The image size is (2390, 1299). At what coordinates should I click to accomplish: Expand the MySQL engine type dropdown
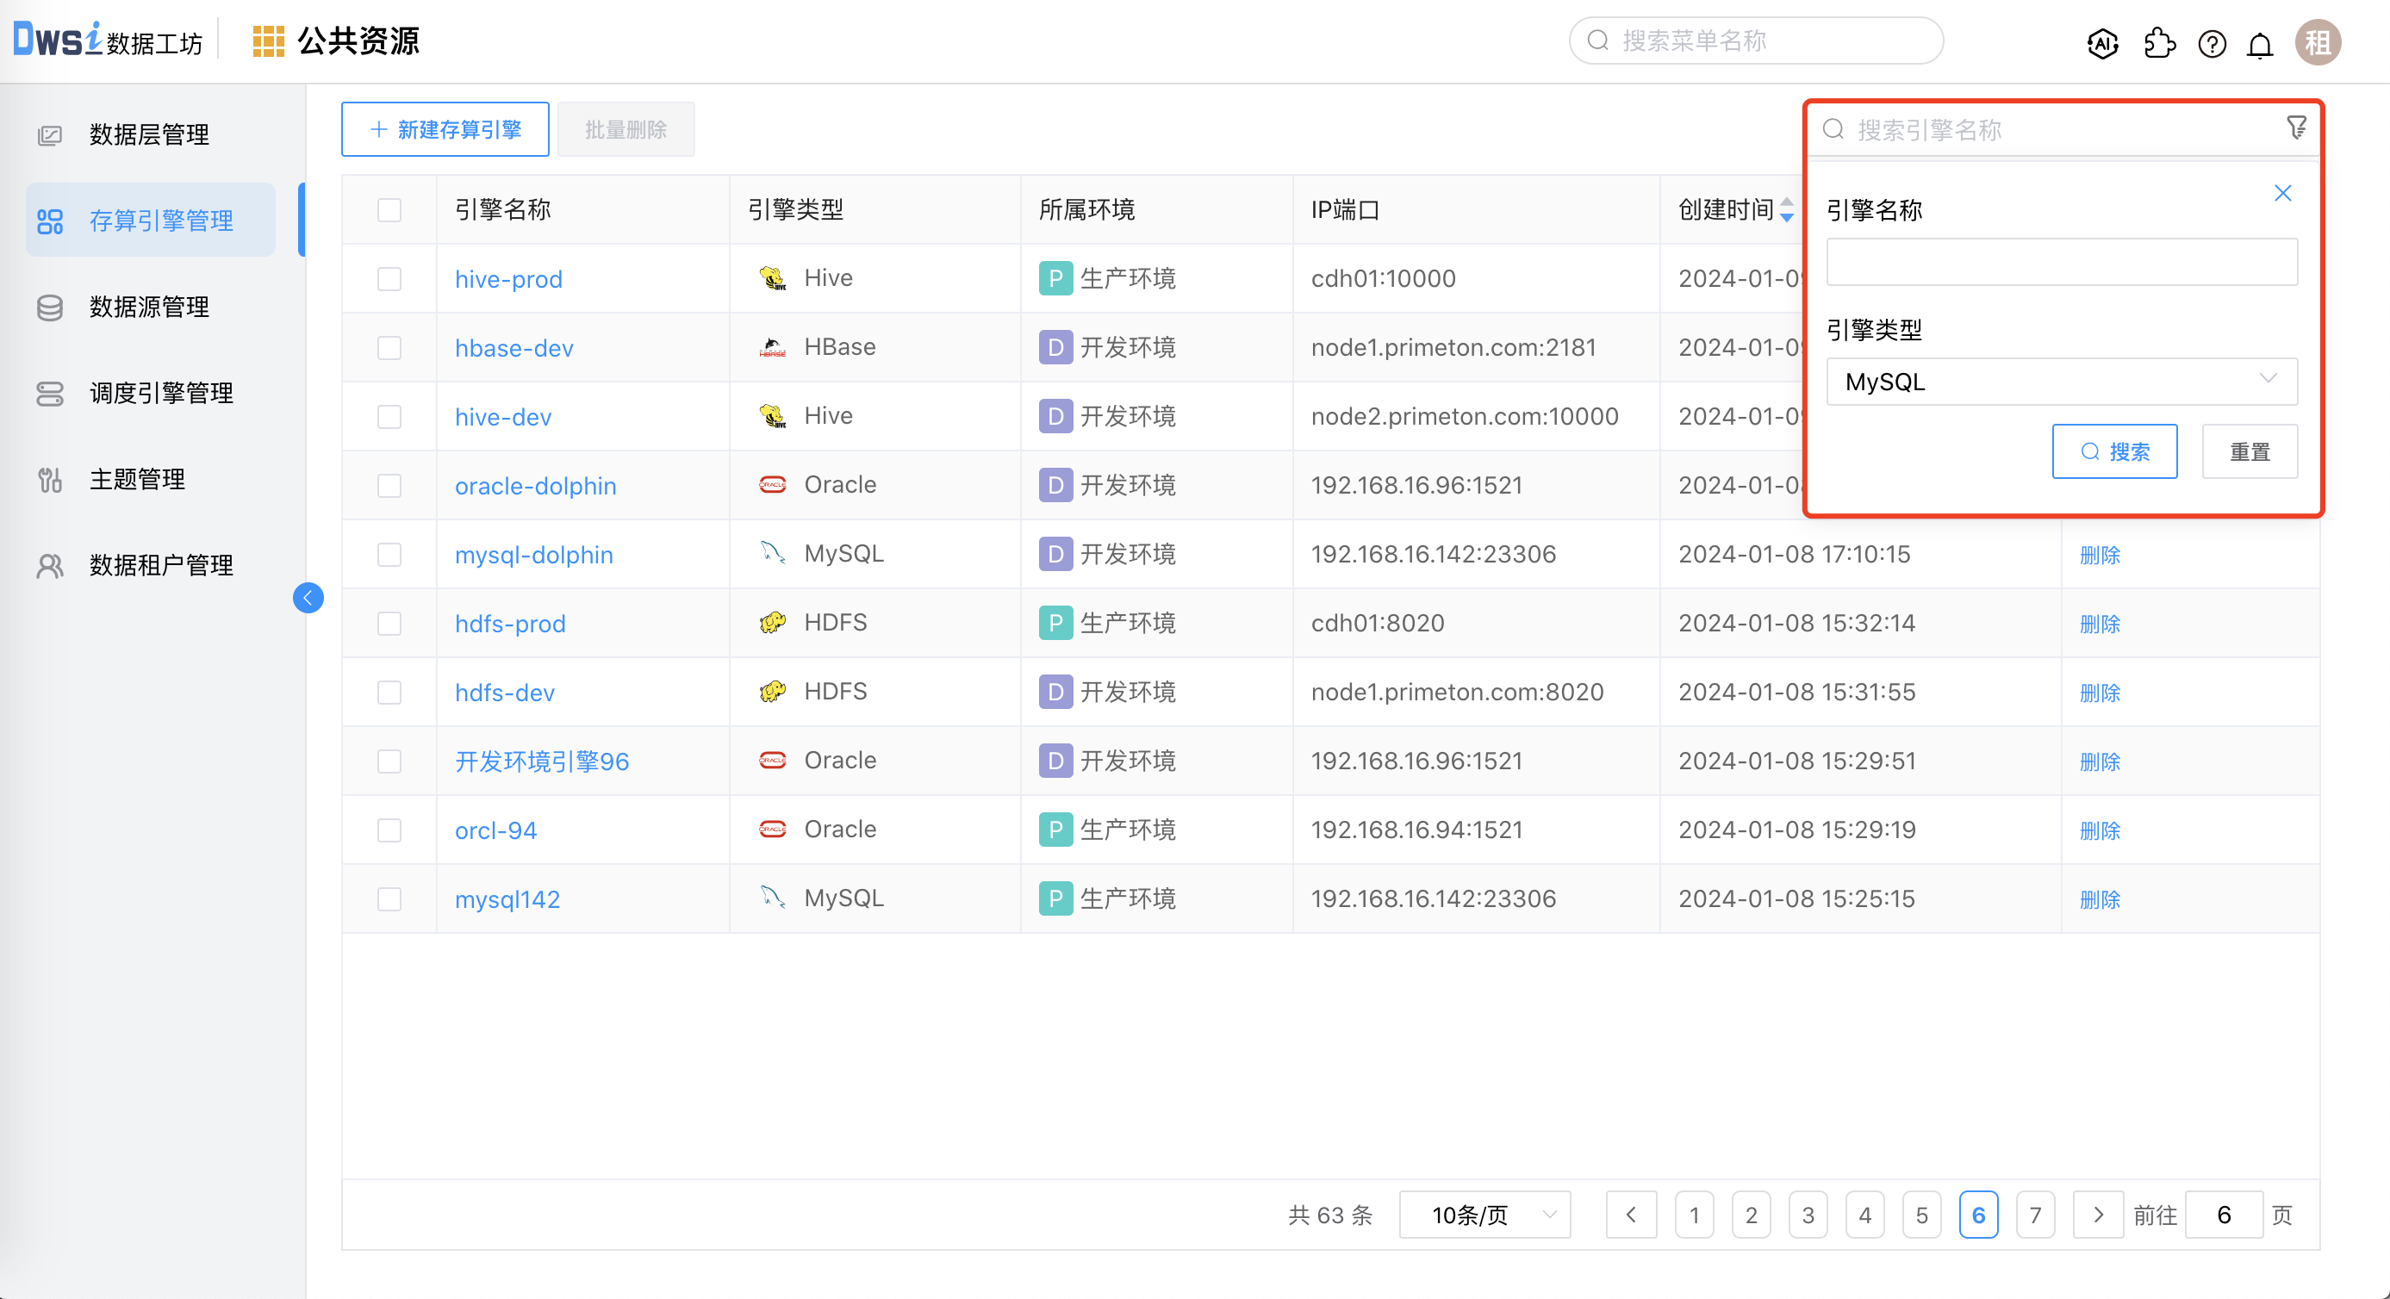pos(2062,382)
